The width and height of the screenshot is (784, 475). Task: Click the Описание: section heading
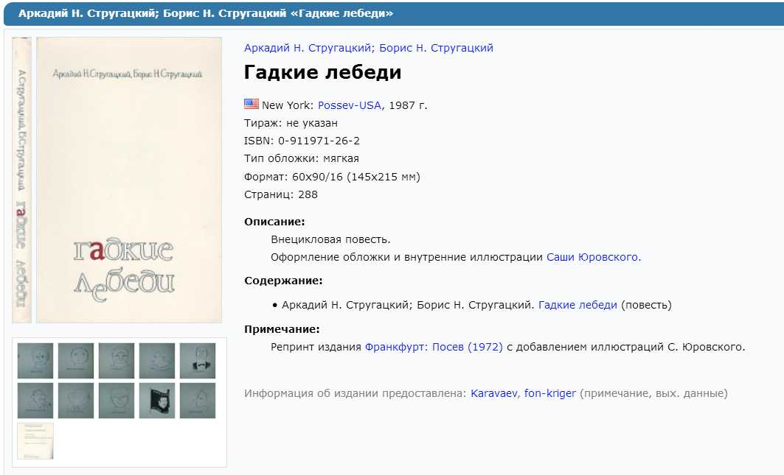(x=274, y=222)
